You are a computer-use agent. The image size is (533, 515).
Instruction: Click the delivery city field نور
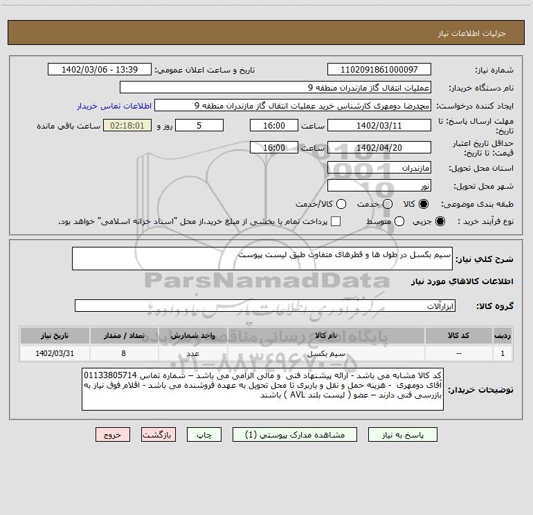pos(379,185)
